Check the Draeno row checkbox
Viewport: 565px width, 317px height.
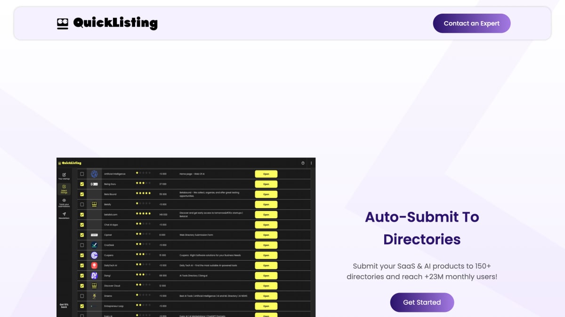(82, 296)
